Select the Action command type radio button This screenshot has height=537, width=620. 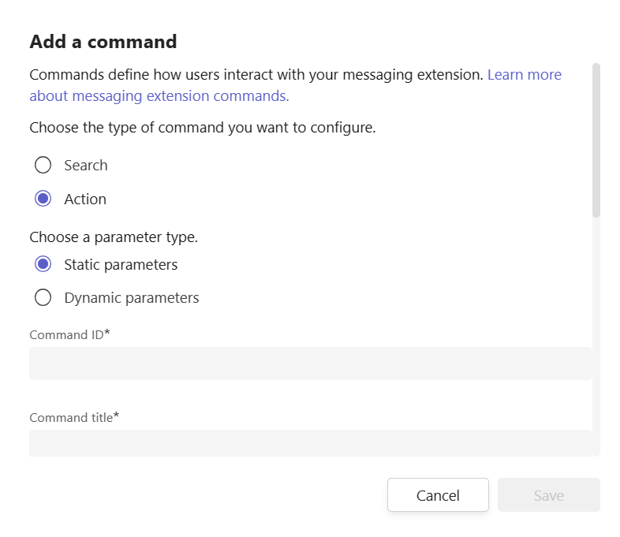tap(43, 199)
